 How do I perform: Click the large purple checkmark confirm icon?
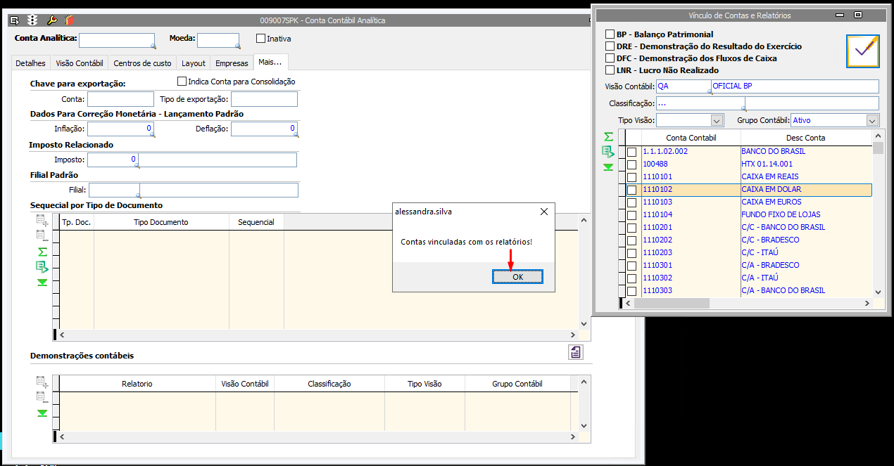pos(862,50)
